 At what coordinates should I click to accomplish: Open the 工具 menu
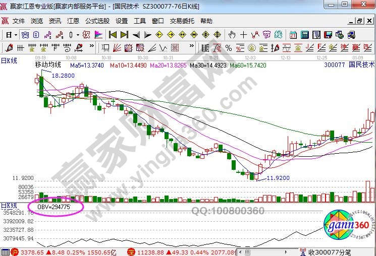[x=140, y=21]
